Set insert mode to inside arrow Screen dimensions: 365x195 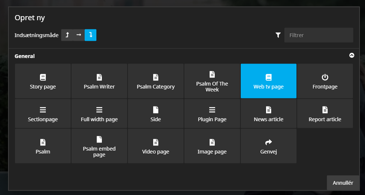(79, 35)
